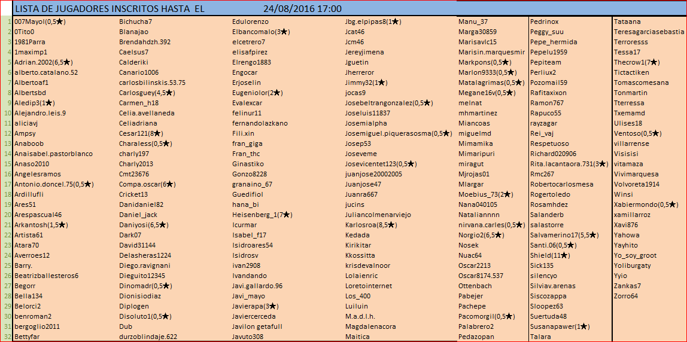
Task: Select the Zorro64 cell
Action: coord(626,296)
